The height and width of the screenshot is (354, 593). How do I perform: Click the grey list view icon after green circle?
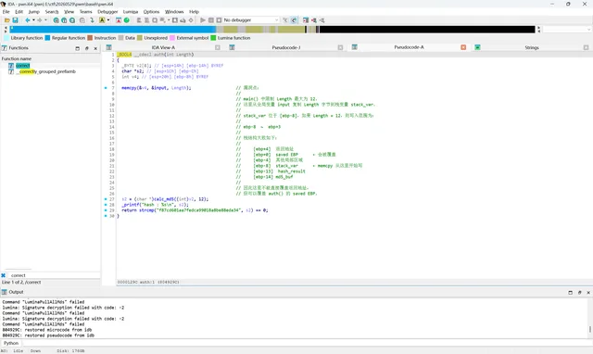pyautogui.click(x=139, y=20)
